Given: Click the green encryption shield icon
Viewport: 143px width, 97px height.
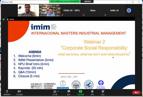Looking at the screenshot, I should pos(4,19).
